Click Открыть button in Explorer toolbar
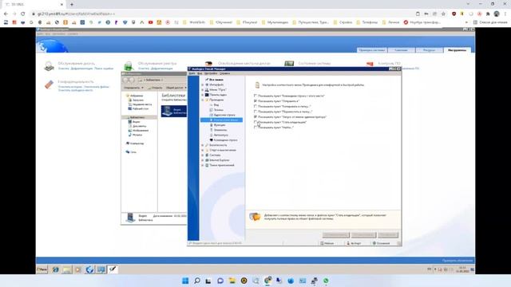Screen dimensions: 511x287 [155, 88]
